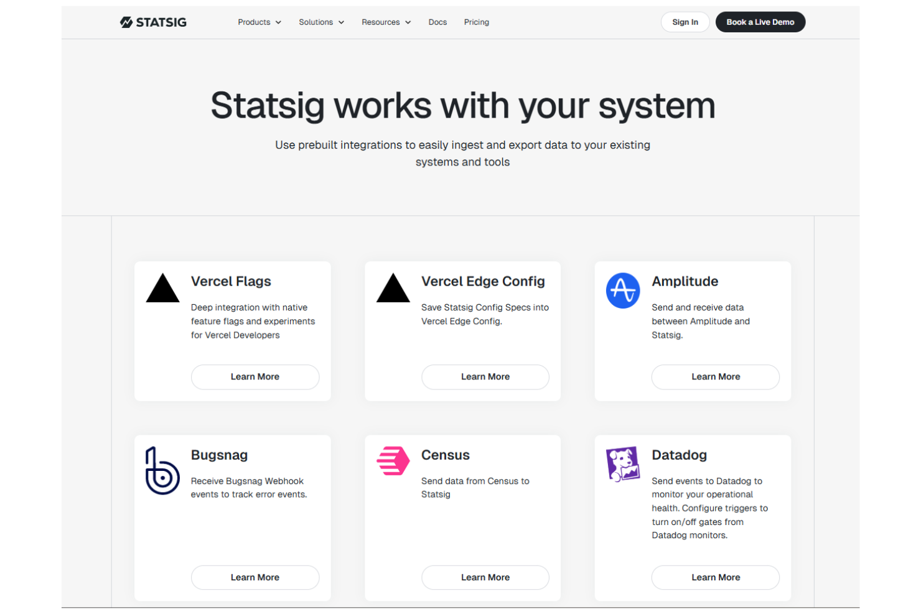Image resolution: width=921 pixels, height=614 pixels.
Task: Click the Vercel Edge Config triangle logo
Action: click(x=393, y=288)
